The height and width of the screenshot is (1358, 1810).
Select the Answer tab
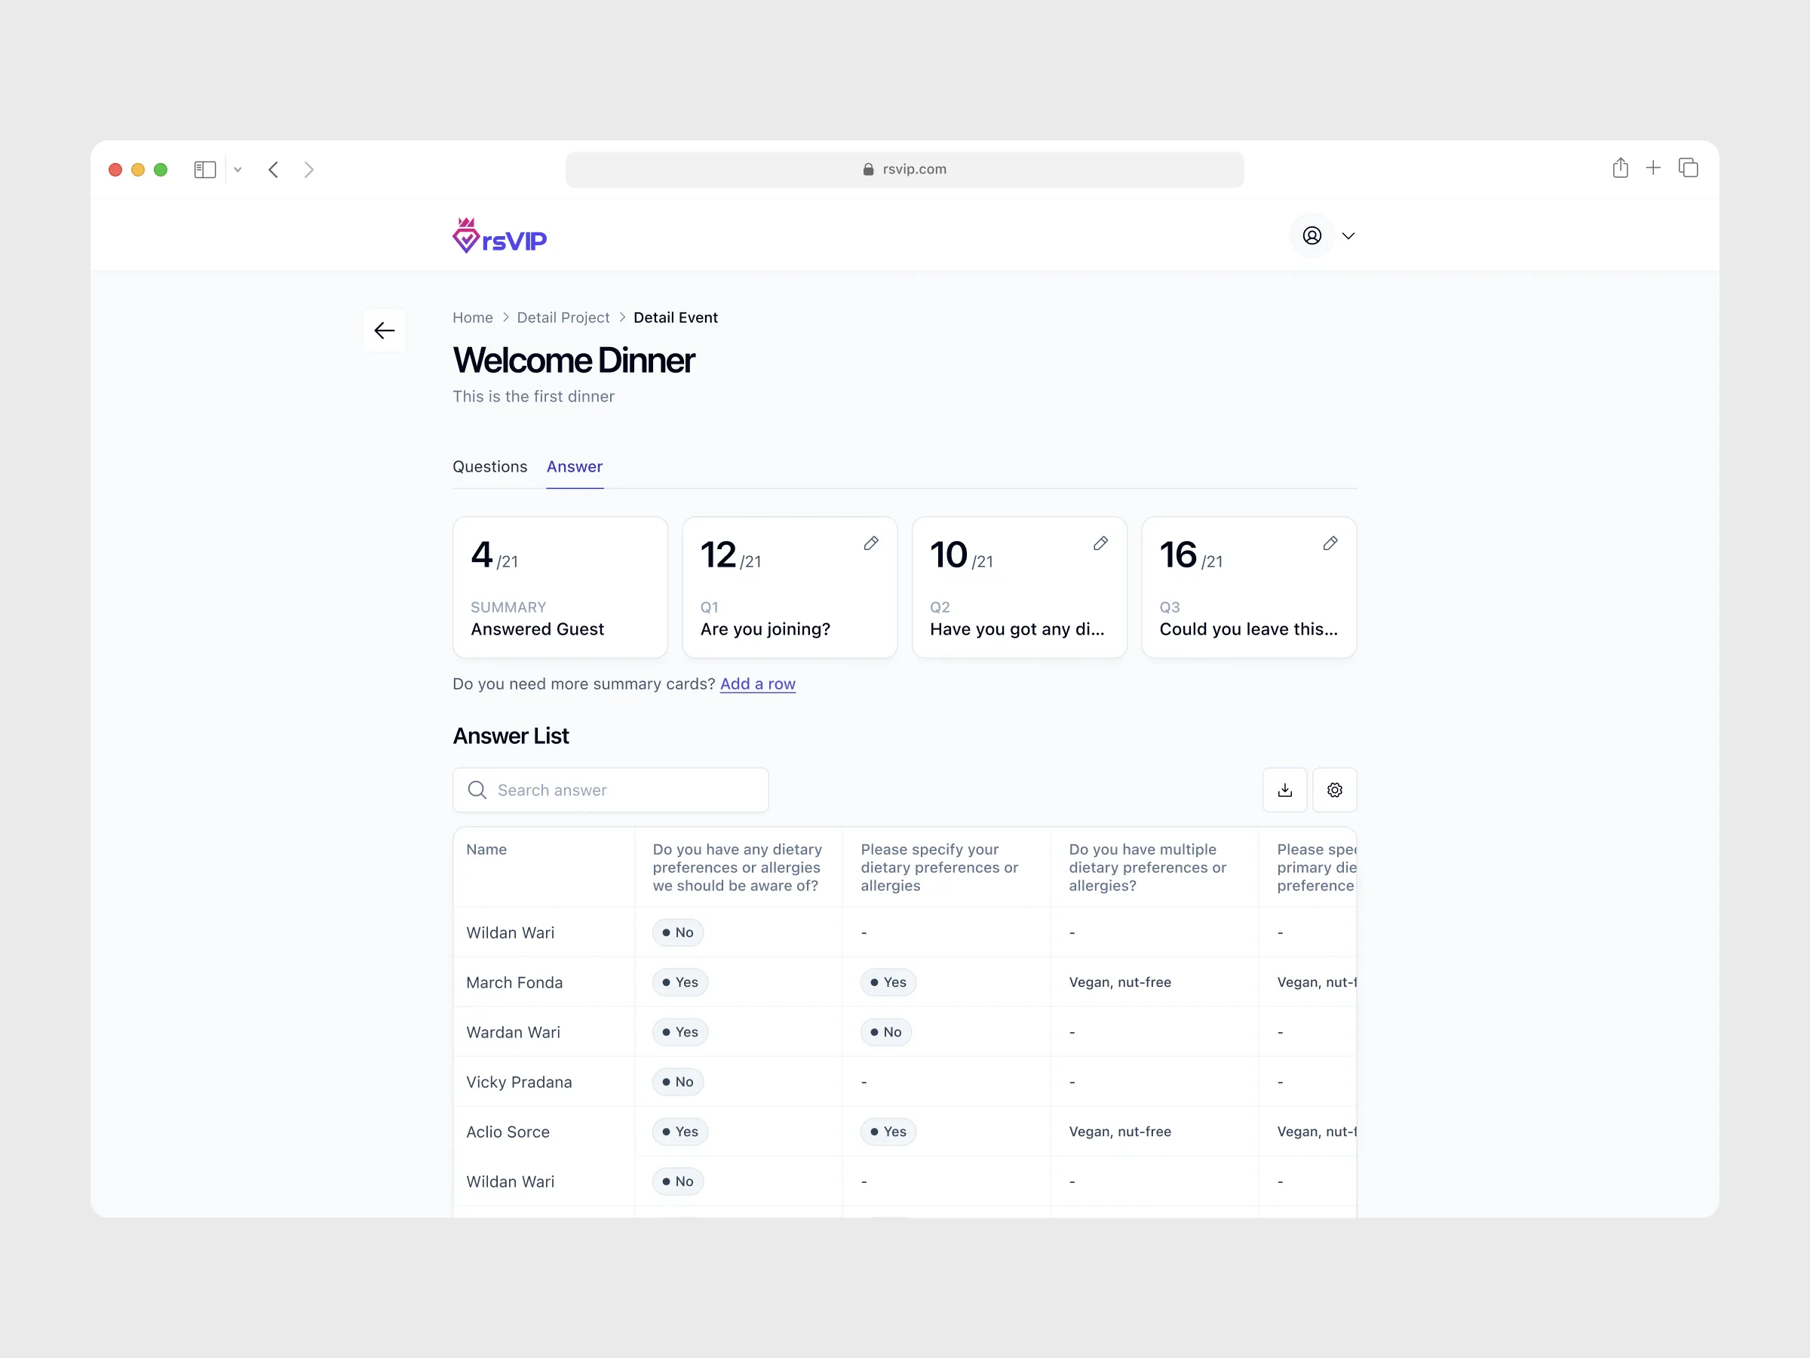coord(575,466)
